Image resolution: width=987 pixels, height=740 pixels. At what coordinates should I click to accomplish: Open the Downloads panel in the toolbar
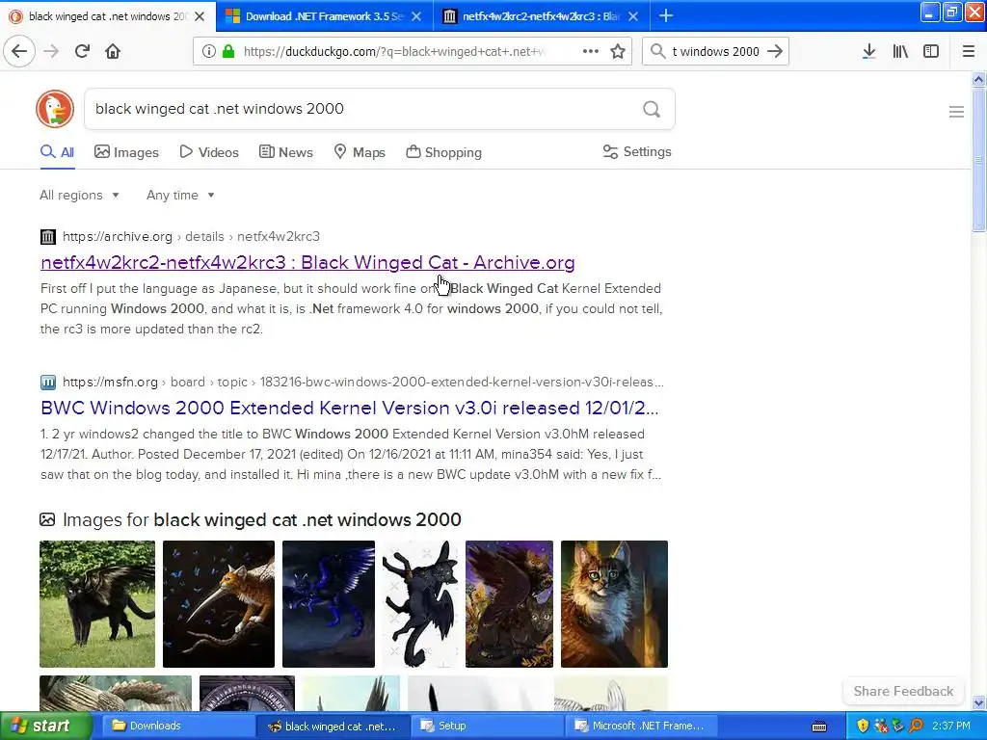click(868, 52)
